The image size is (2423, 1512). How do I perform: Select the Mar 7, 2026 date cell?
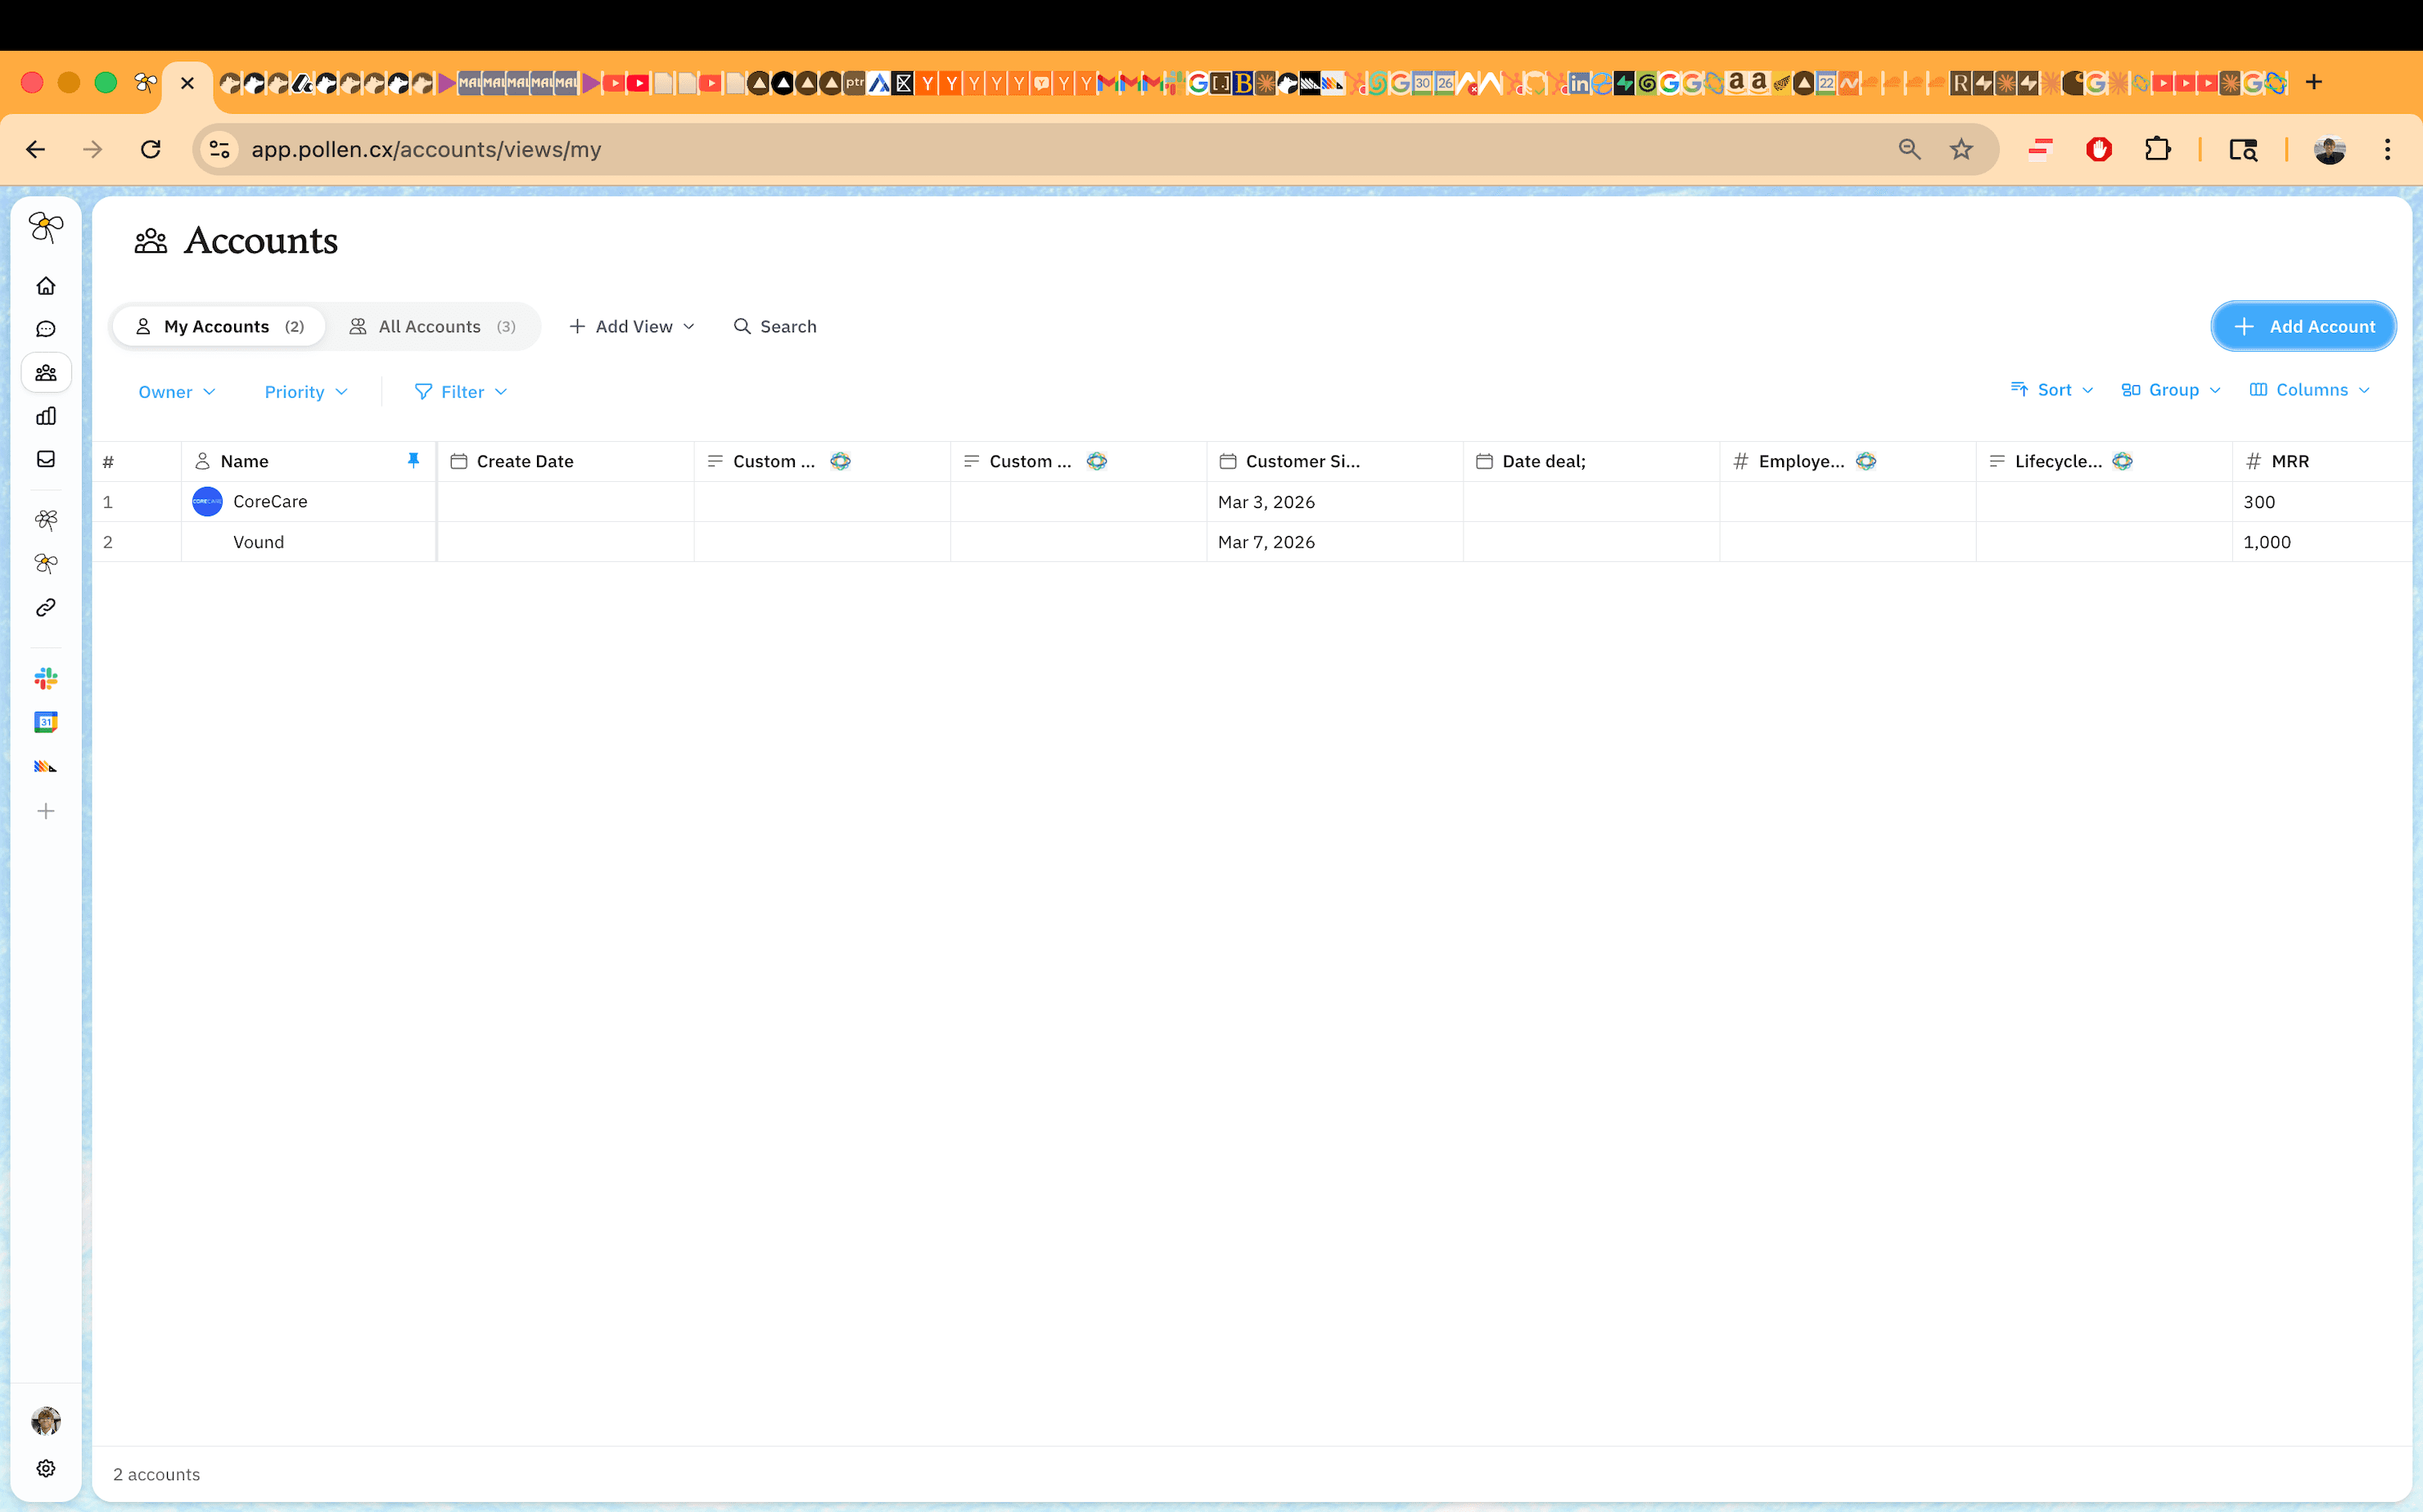coord(1334,542)
